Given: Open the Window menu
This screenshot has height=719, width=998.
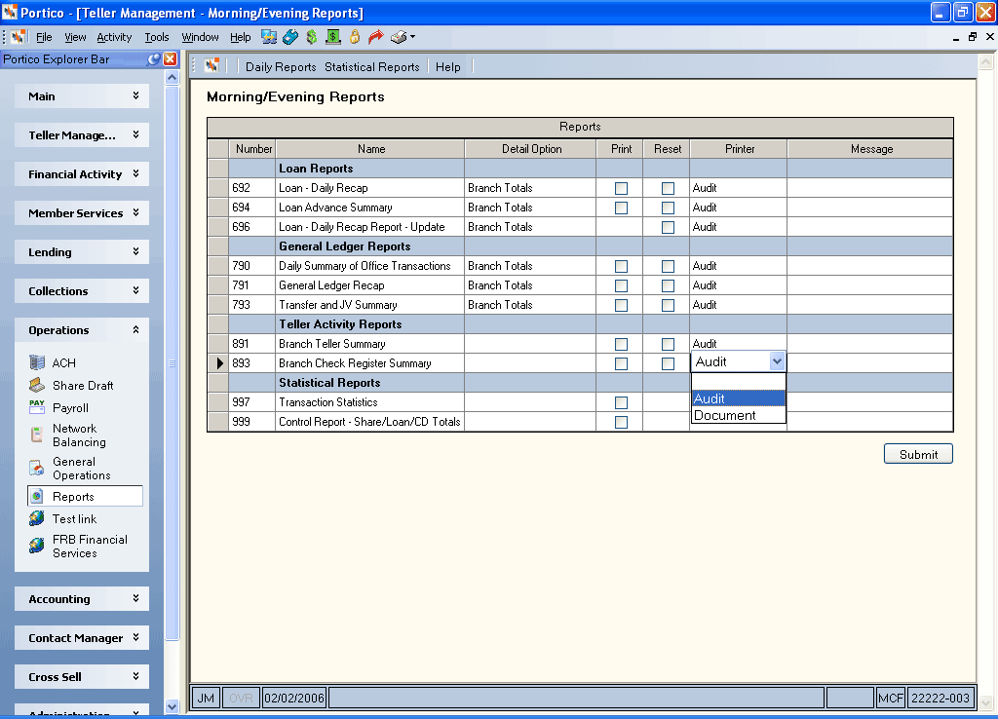Looking at the screenshot, I should (200, 37).
